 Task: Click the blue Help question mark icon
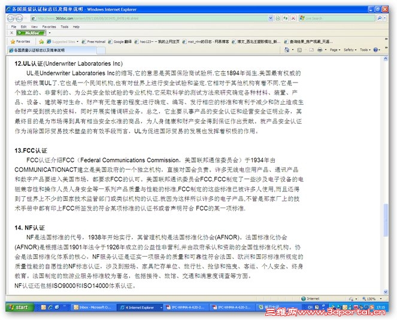[x=375, y=50]
